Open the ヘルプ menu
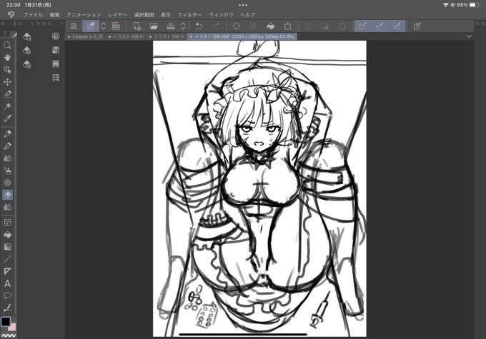 coord(248,14)
